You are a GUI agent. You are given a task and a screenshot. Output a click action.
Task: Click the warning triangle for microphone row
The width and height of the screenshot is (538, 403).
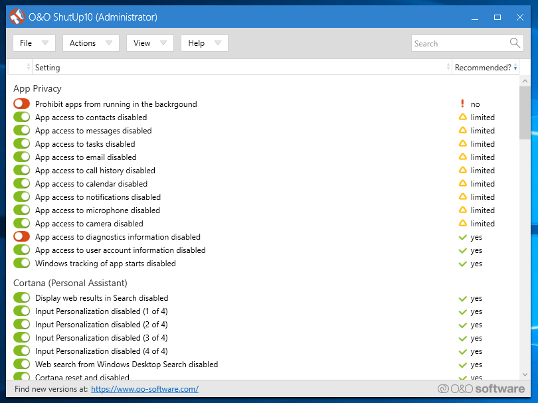[x=462, y=210]
